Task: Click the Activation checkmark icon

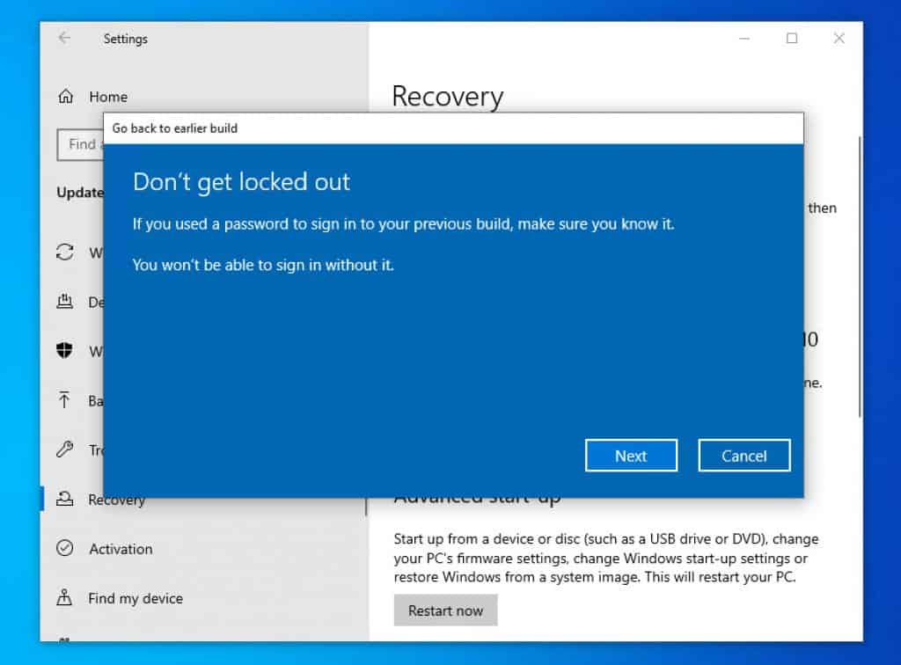Action: 65,549
